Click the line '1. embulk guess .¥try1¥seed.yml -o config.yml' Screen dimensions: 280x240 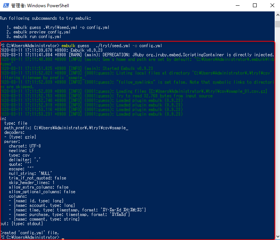pyautogui.click(x=58, y=27)
